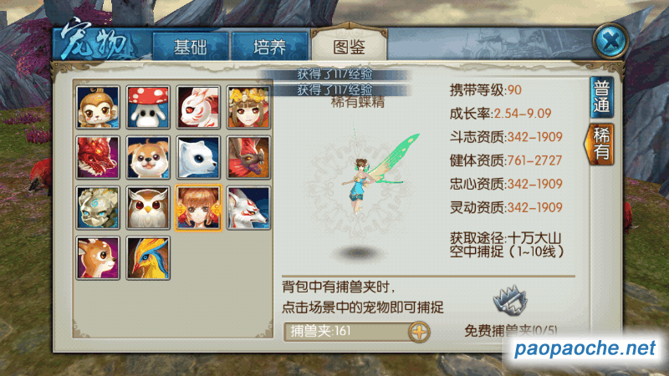
Task: Choose the red dragon pet portrait
Action: pos(98,157)
